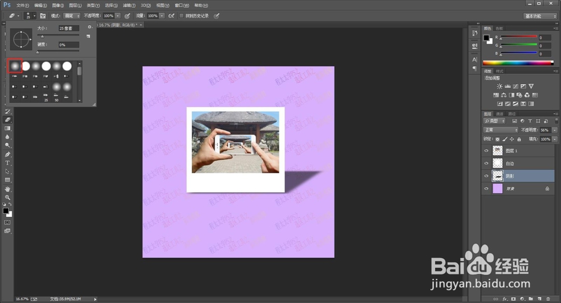This screenshot has height=303, width=561.
Task: Open the History panel icon
Action: click(x=475, y=33)
